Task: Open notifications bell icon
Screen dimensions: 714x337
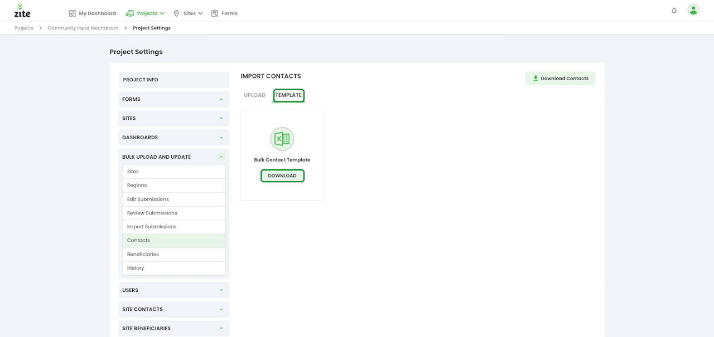Action: coord(674,11)
